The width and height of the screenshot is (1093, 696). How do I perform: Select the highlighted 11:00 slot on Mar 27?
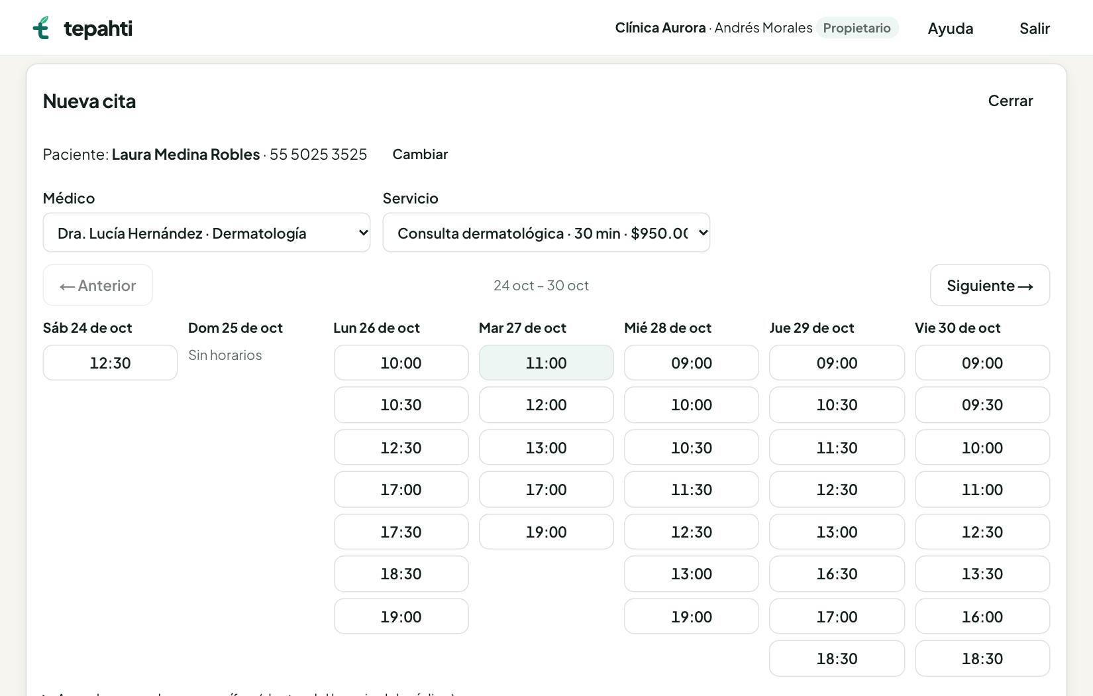coord(546,363)
